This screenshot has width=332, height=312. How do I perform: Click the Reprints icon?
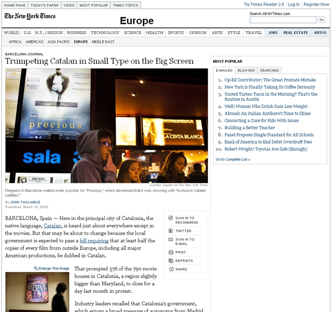click(x=171, y=261)
